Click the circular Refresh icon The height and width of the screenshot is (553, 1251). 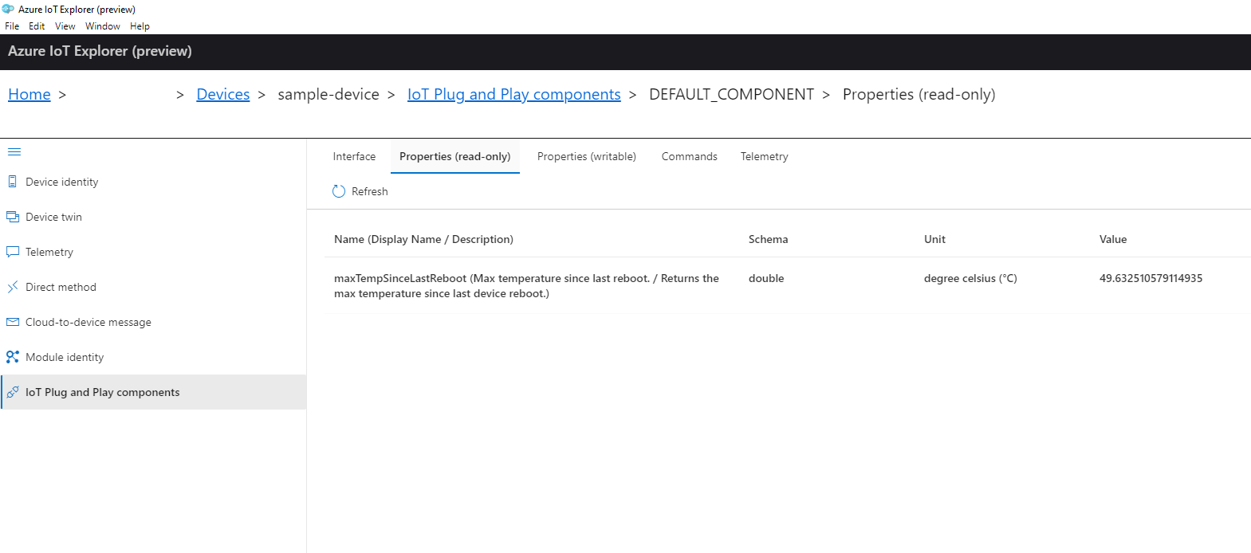pos(339,191)
